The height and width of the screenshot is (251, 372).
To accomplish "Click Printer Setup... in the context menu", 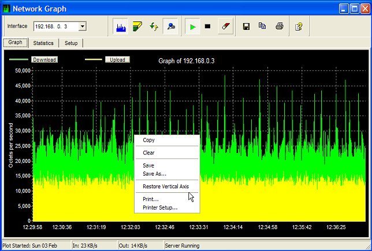I will [160, 207].
